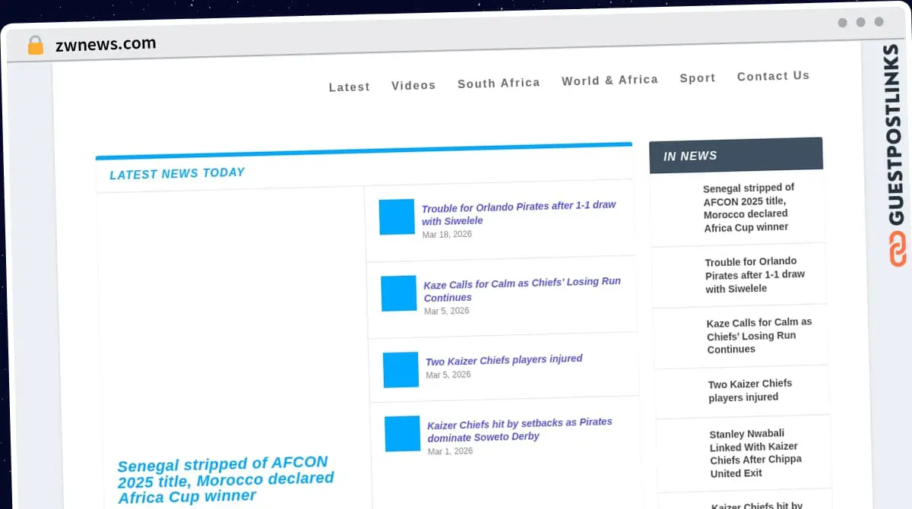Screen dimensions: 912x509
Task: Click the In News sidebar header
Action: pos(736,155)
